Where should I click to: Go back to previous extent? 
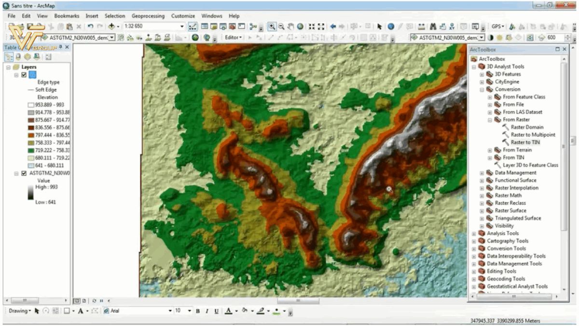tap(333, 27)
